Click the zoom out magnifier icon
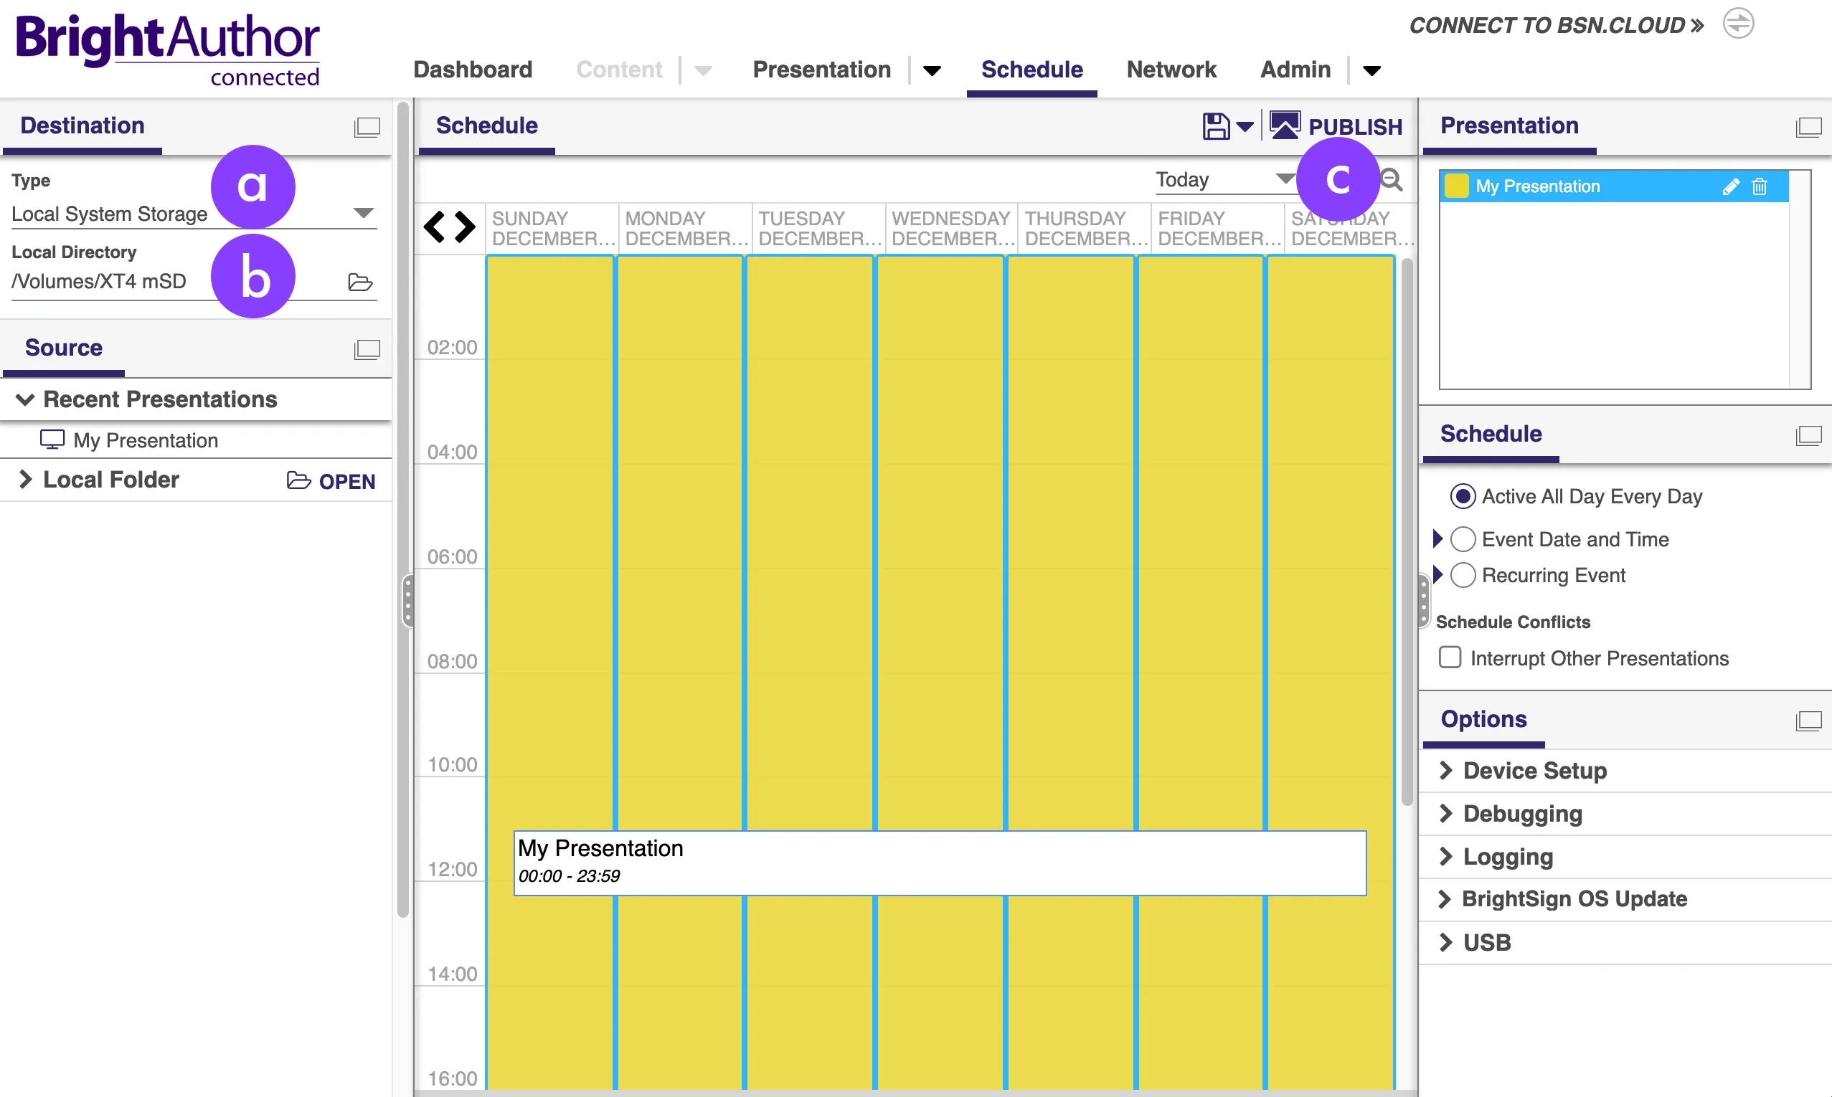 tap(1392, 180)
